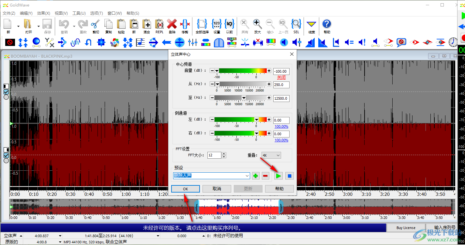Click the Paste clipboard icon (粘贴)
The image size is (465, 245).
pos(121,24)
